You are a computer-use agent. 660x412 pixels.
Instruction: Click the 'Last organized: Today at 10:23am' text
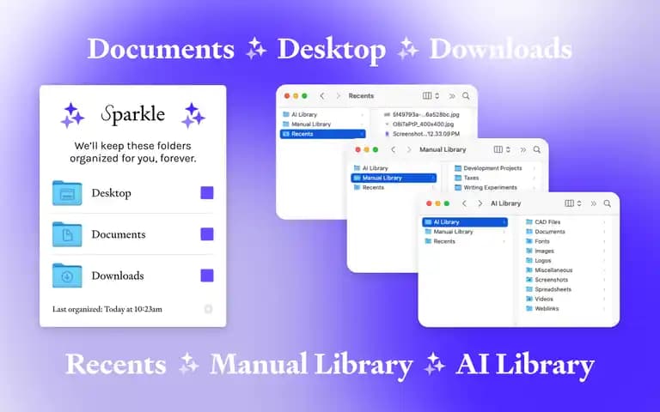point(107,309)
